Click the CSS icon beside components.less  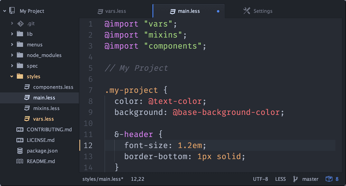pos(27,87)
